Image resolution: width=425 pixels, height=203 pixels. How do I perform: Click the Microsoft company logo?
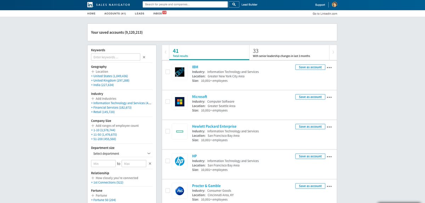[180, 102]
